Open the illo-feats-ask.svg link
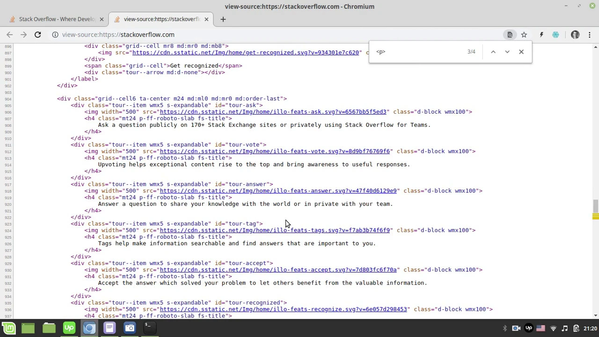 point(273,112)
